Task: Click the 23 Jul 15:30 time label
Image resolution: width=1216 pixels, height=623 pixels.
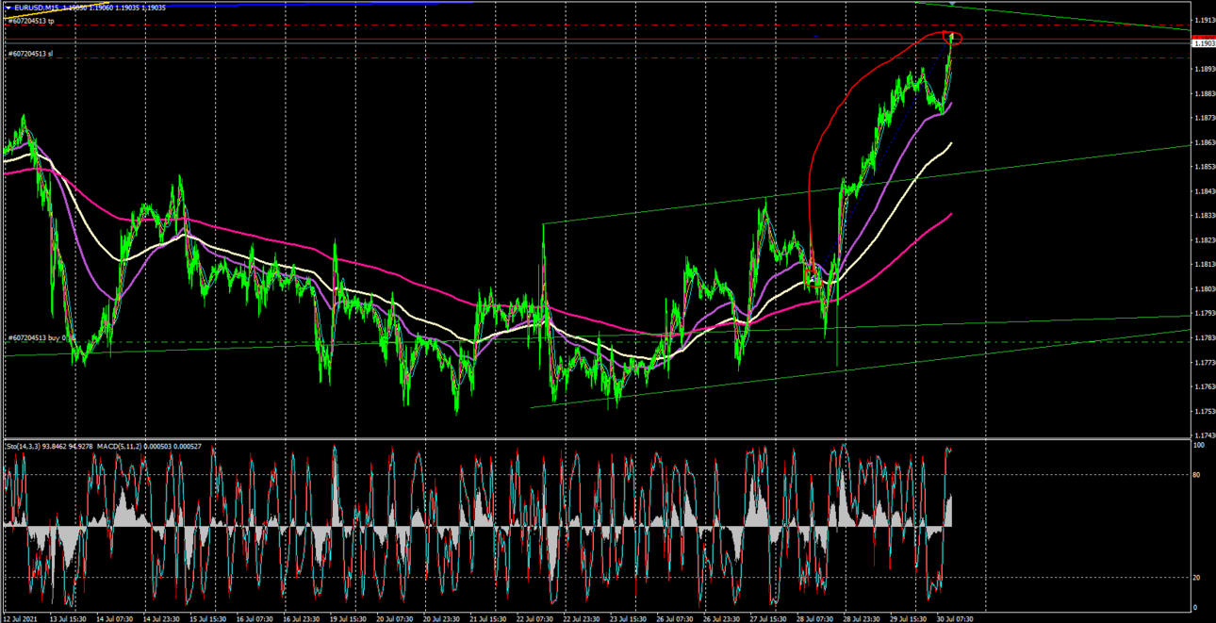Action: click(627, 618)
